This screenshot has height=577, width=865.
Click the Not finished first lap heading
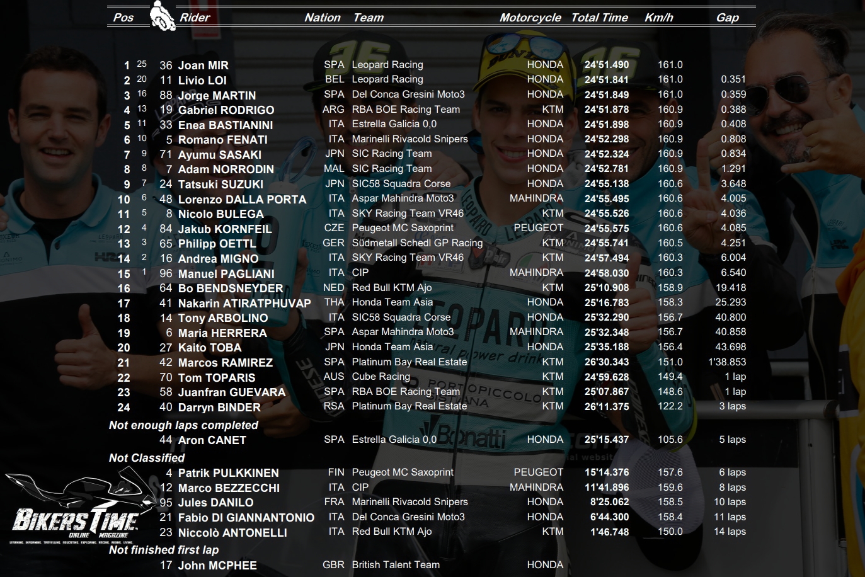pos(164,550)
